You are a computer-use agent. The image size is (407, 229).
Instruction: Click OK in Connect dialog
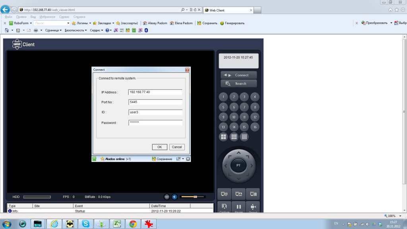point(159,147)
